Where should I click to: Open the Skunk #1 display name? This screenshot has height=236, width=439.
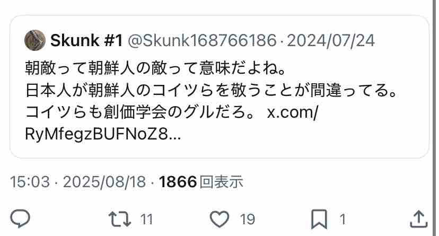pos(86,40)
